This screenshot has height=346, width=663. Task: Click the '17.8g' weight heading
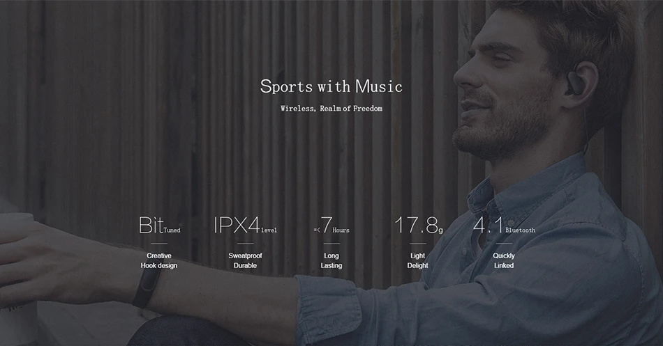(x=419, y=226)
